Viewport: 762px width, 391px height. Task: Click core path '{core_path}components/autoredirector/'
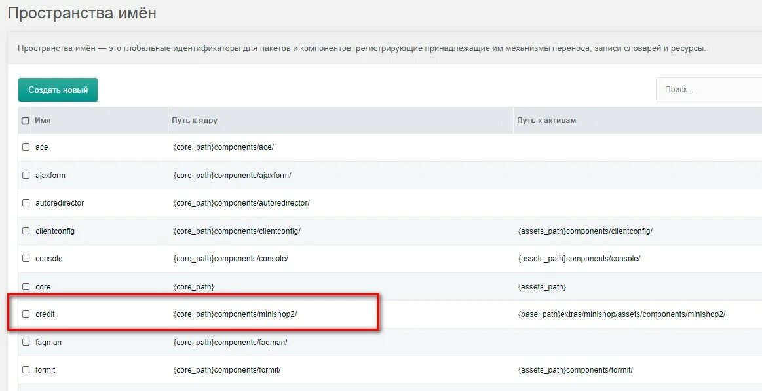pos(242,203)
